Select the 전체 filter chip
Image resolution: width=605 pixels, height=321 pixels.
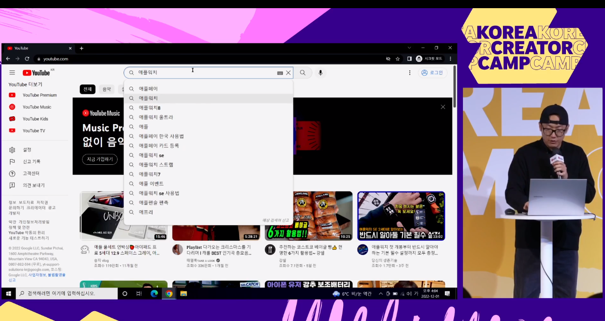coord(88,89)
